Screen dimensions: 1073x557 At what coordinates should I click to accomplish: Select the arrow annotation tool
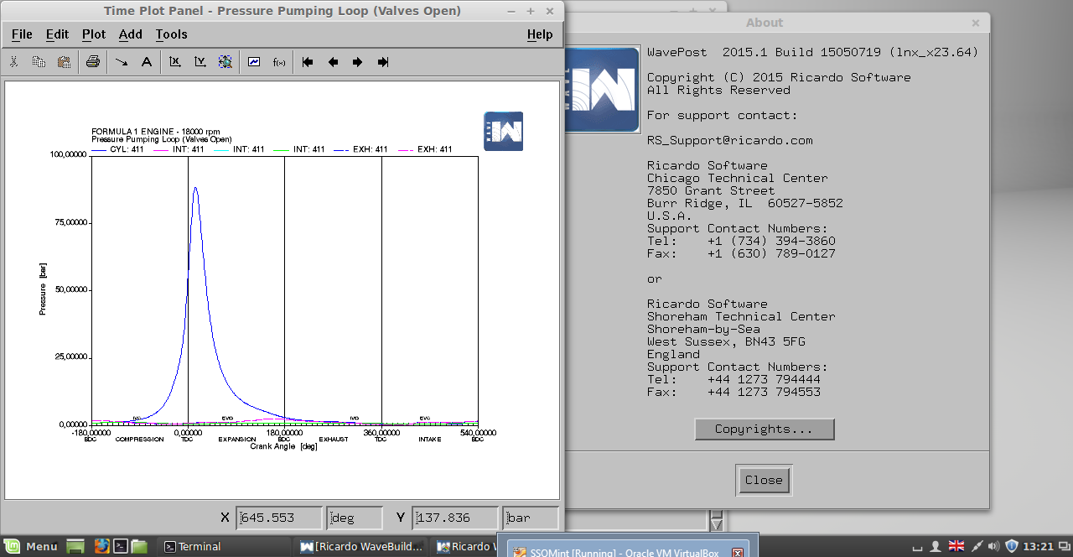point(122,62)
